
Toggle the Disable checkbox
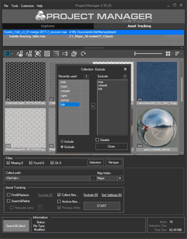click(97, 140)
